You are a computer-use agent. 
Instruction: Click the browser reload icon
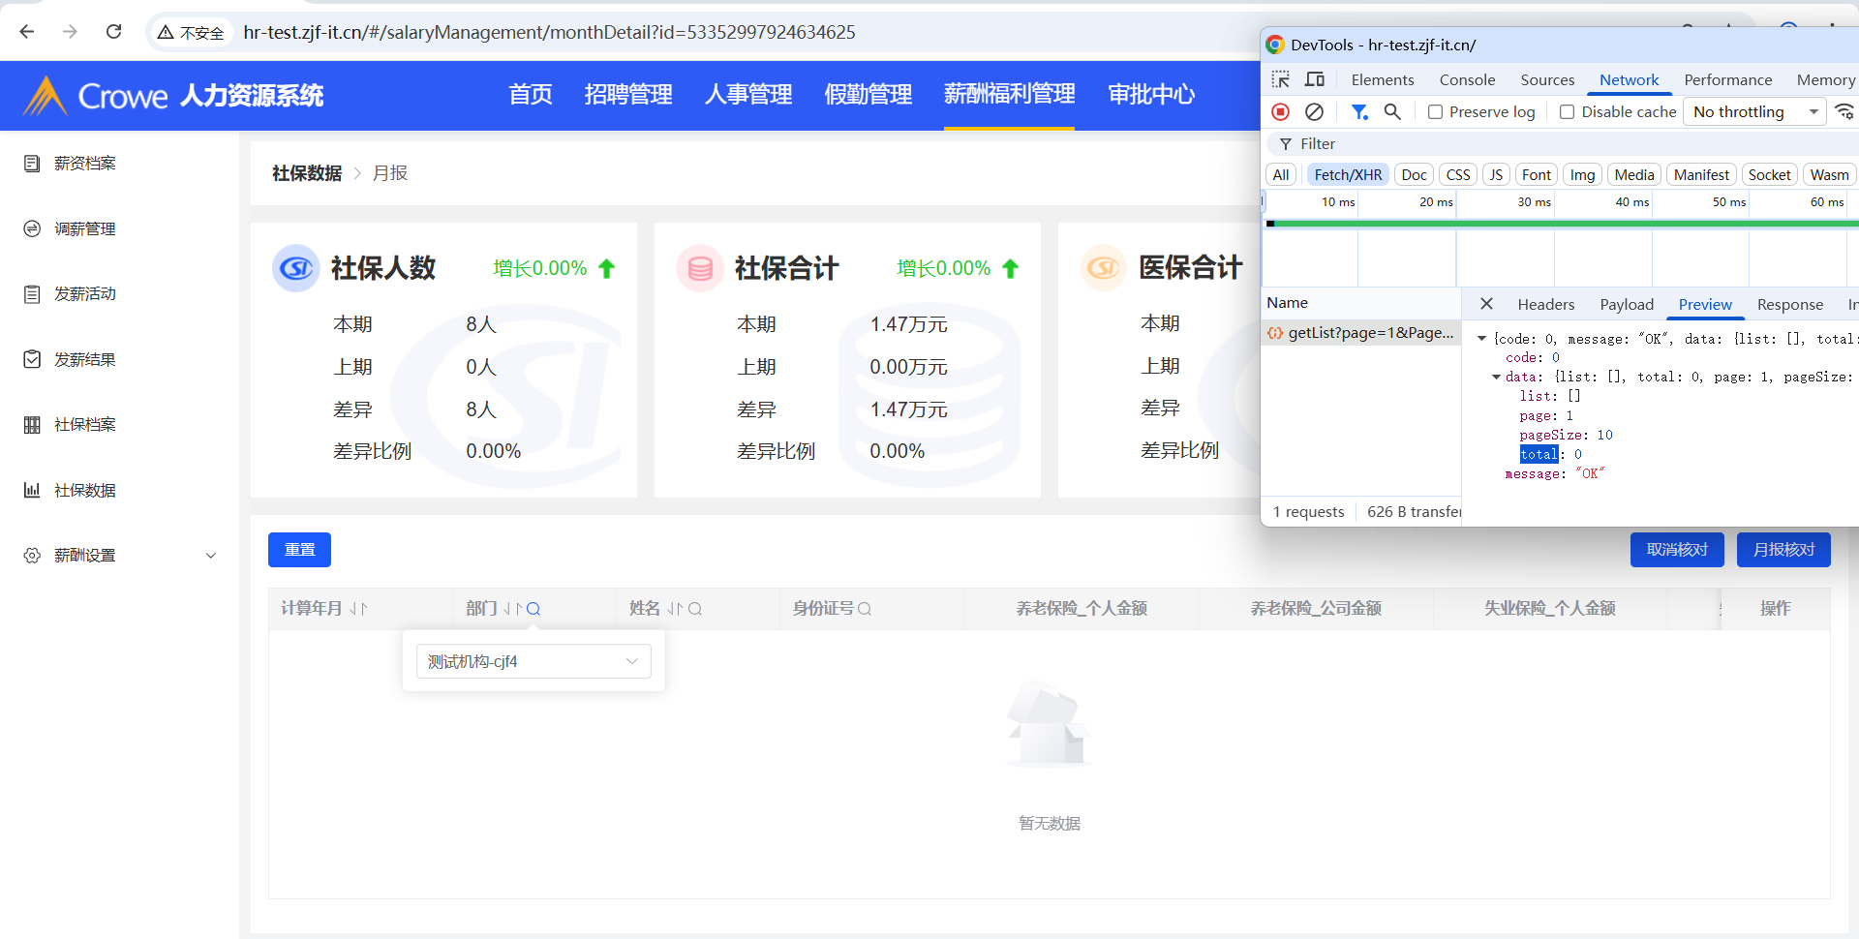pos(113,32)
